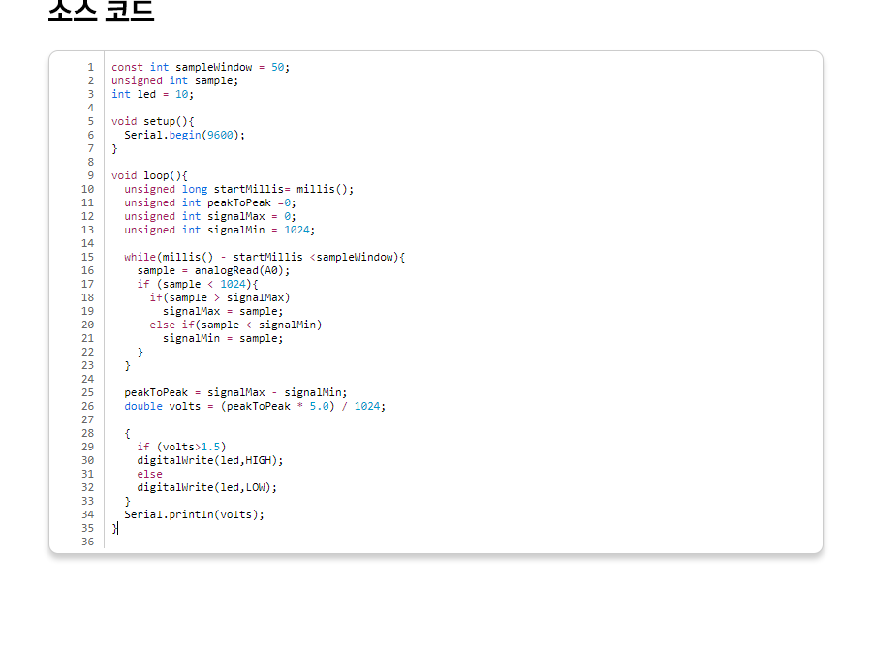Click the startMillis declaration with millis()
The height and width of the screenshot is (651, 872).
coord(238,190)
